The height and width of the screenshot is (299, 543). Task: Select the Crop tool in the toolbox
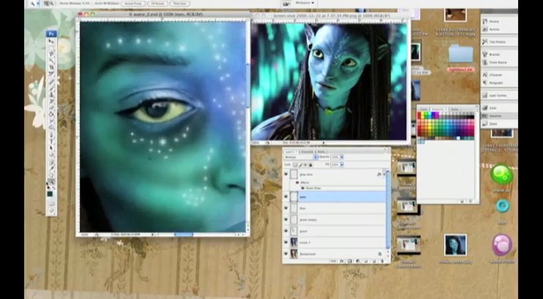click(52, 67)
